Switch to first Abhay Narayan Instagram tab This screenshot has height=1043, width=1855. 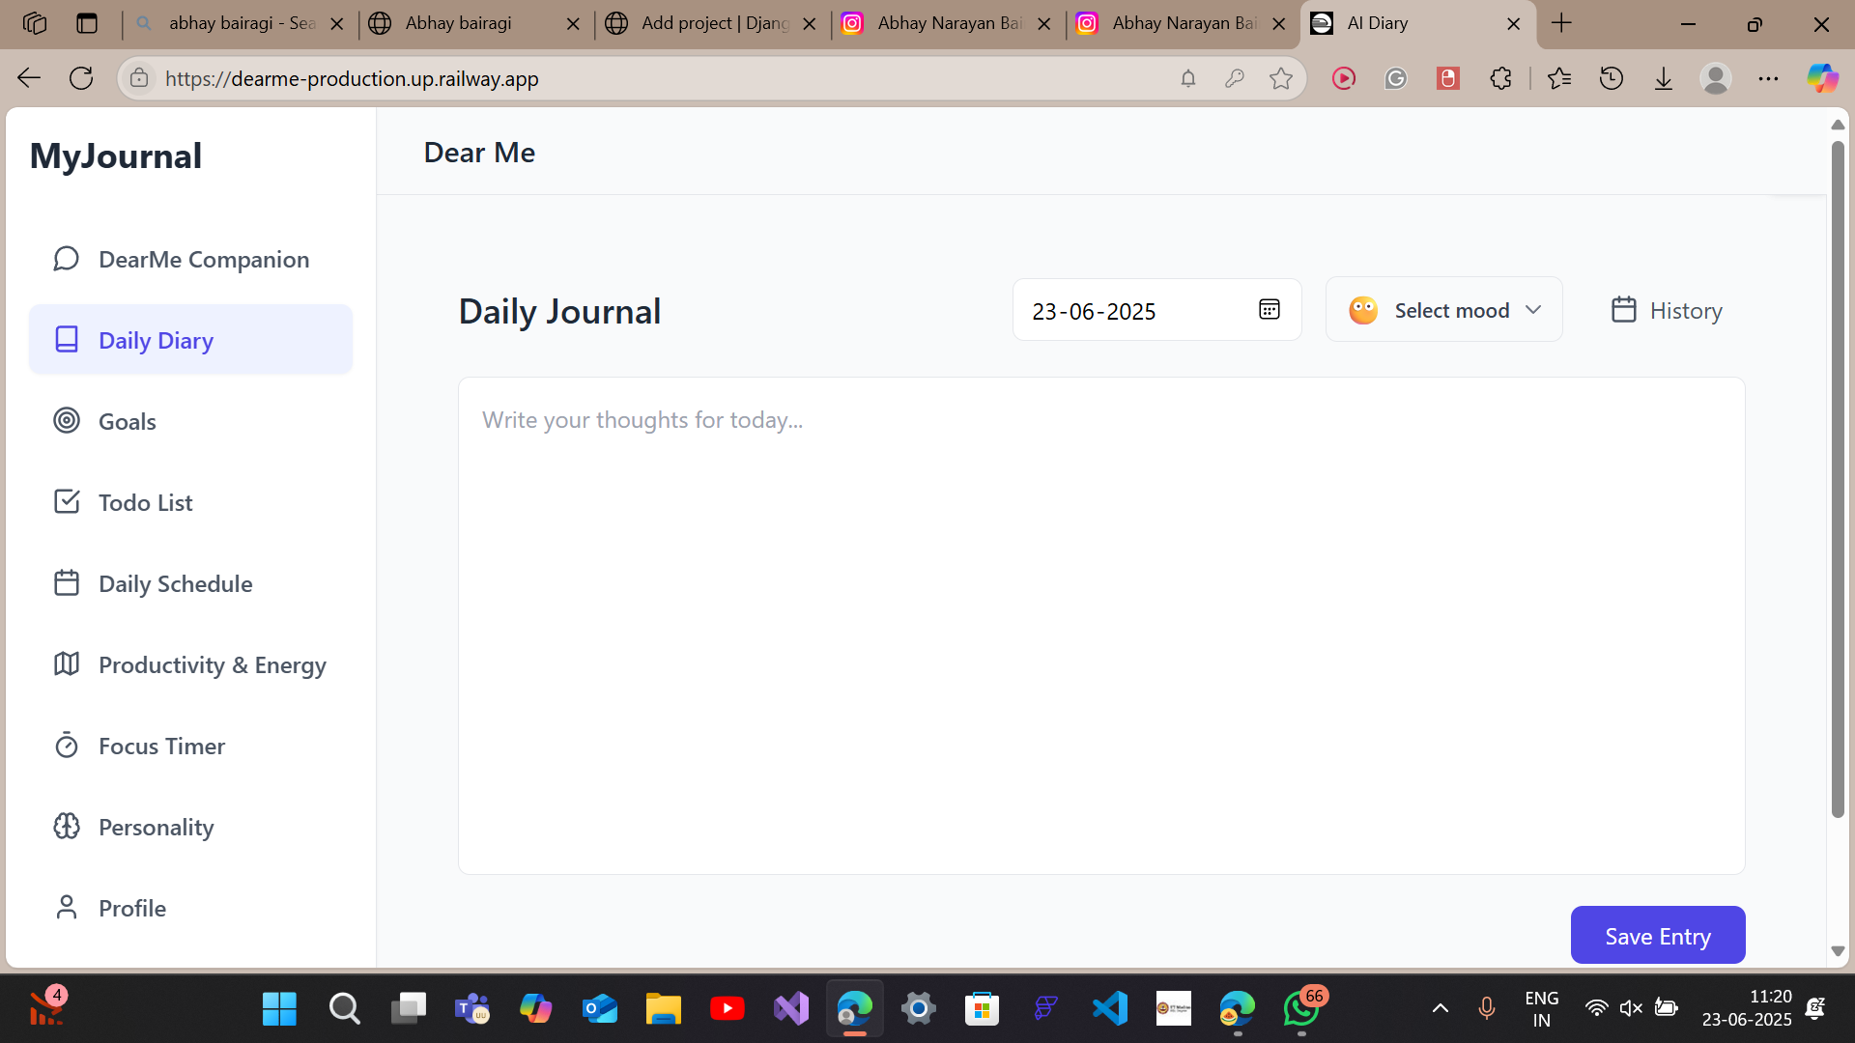click(948, 23)
